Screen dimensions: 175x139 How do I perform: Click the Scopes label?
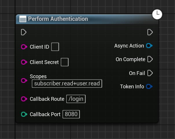tap(38, 76)
